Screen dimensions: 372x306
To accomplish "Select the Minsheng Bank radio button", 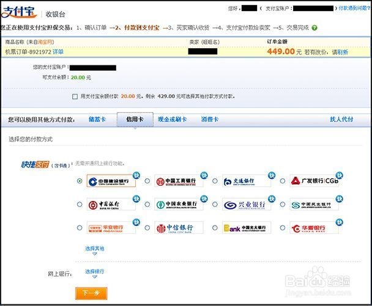I will pos(283,204).
